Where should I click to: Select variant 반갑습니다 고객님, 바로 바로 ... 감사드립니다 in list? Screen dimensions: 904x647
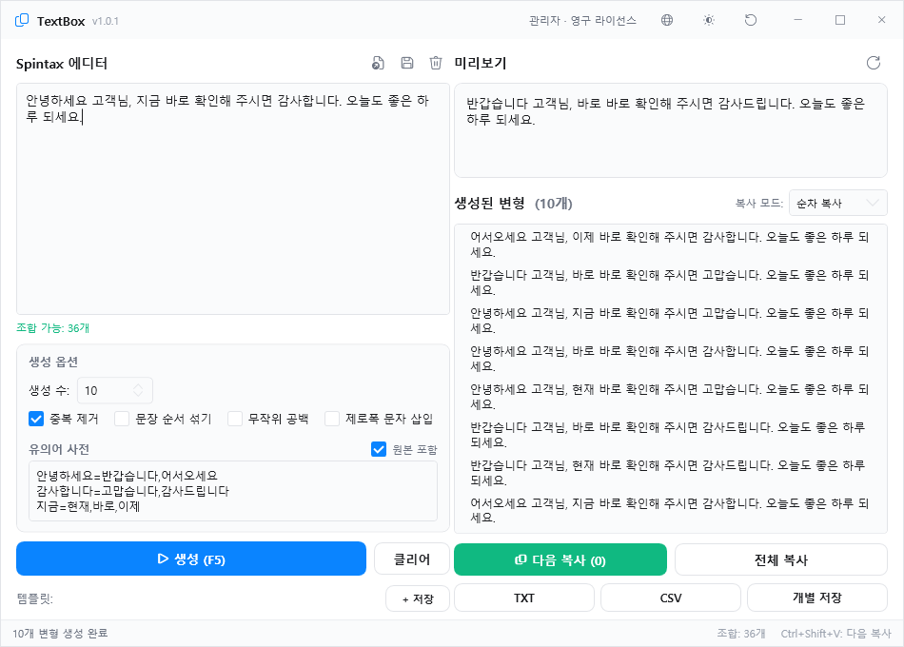[671, 434]
